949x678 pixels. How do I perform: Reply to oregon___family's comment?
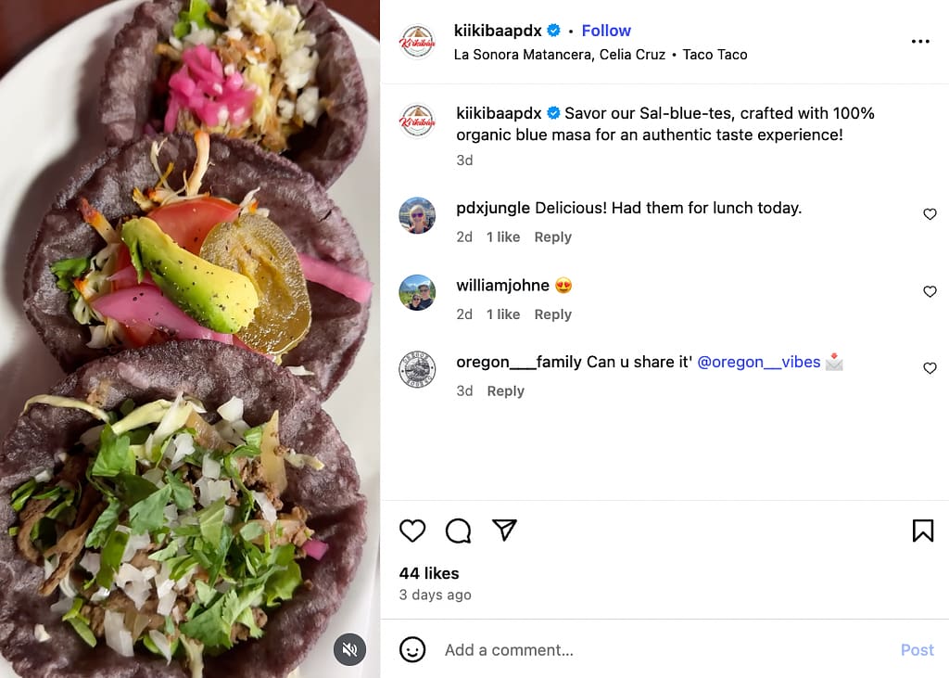(505, 391)
